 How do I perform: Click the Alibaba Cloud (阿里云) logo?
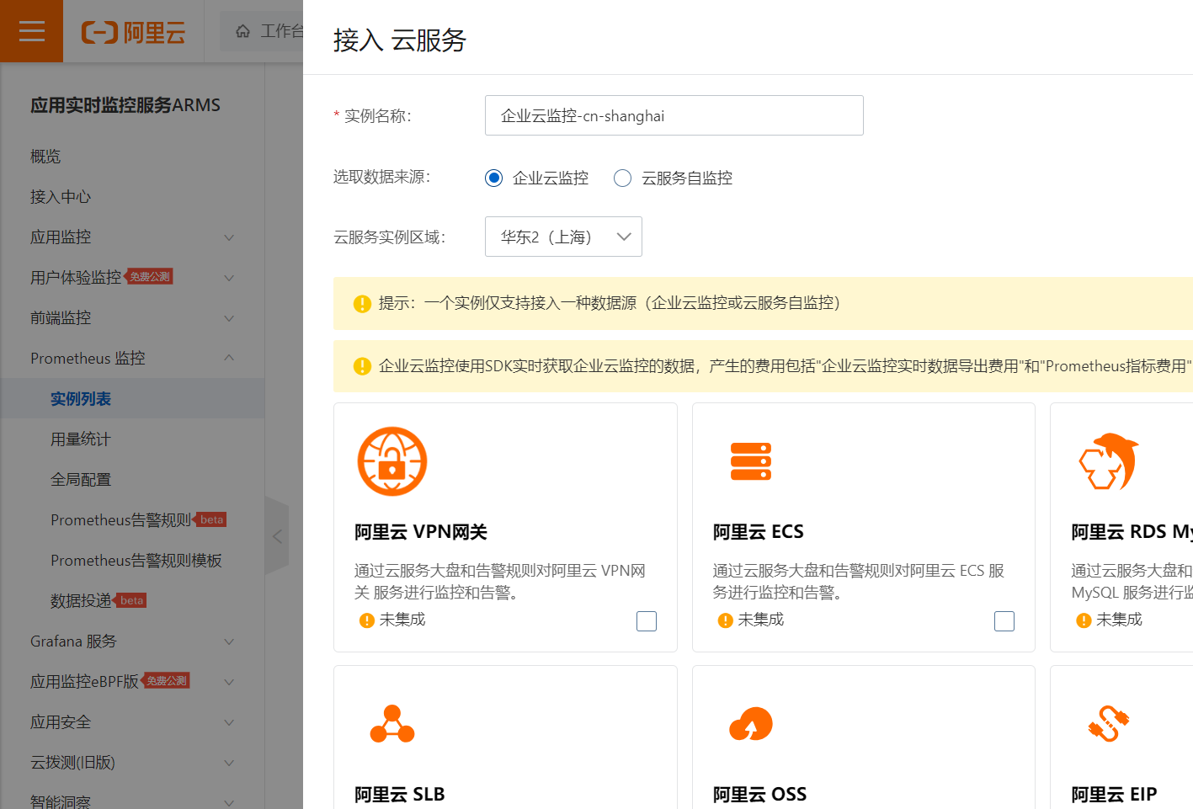pyautogui.click(x=133, y=32)
